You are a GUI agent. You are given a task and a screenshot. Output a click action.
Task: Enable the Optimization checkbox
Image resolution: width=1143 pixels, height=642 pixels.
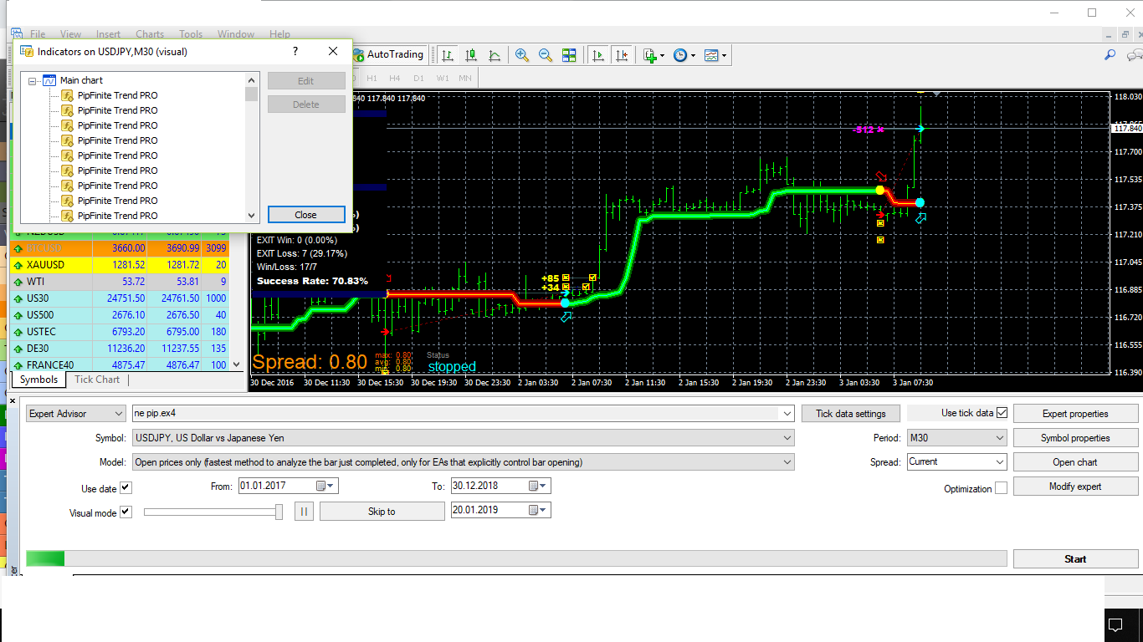click(1001, 488)
